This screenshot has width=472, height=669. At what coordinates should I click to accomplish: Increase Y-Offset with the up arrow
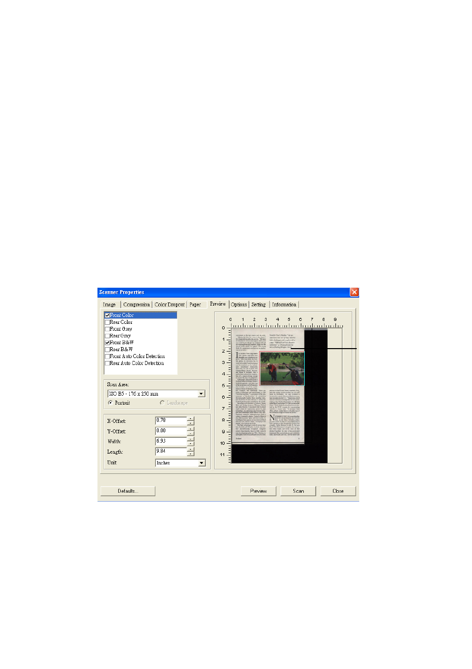click(191, 429)
